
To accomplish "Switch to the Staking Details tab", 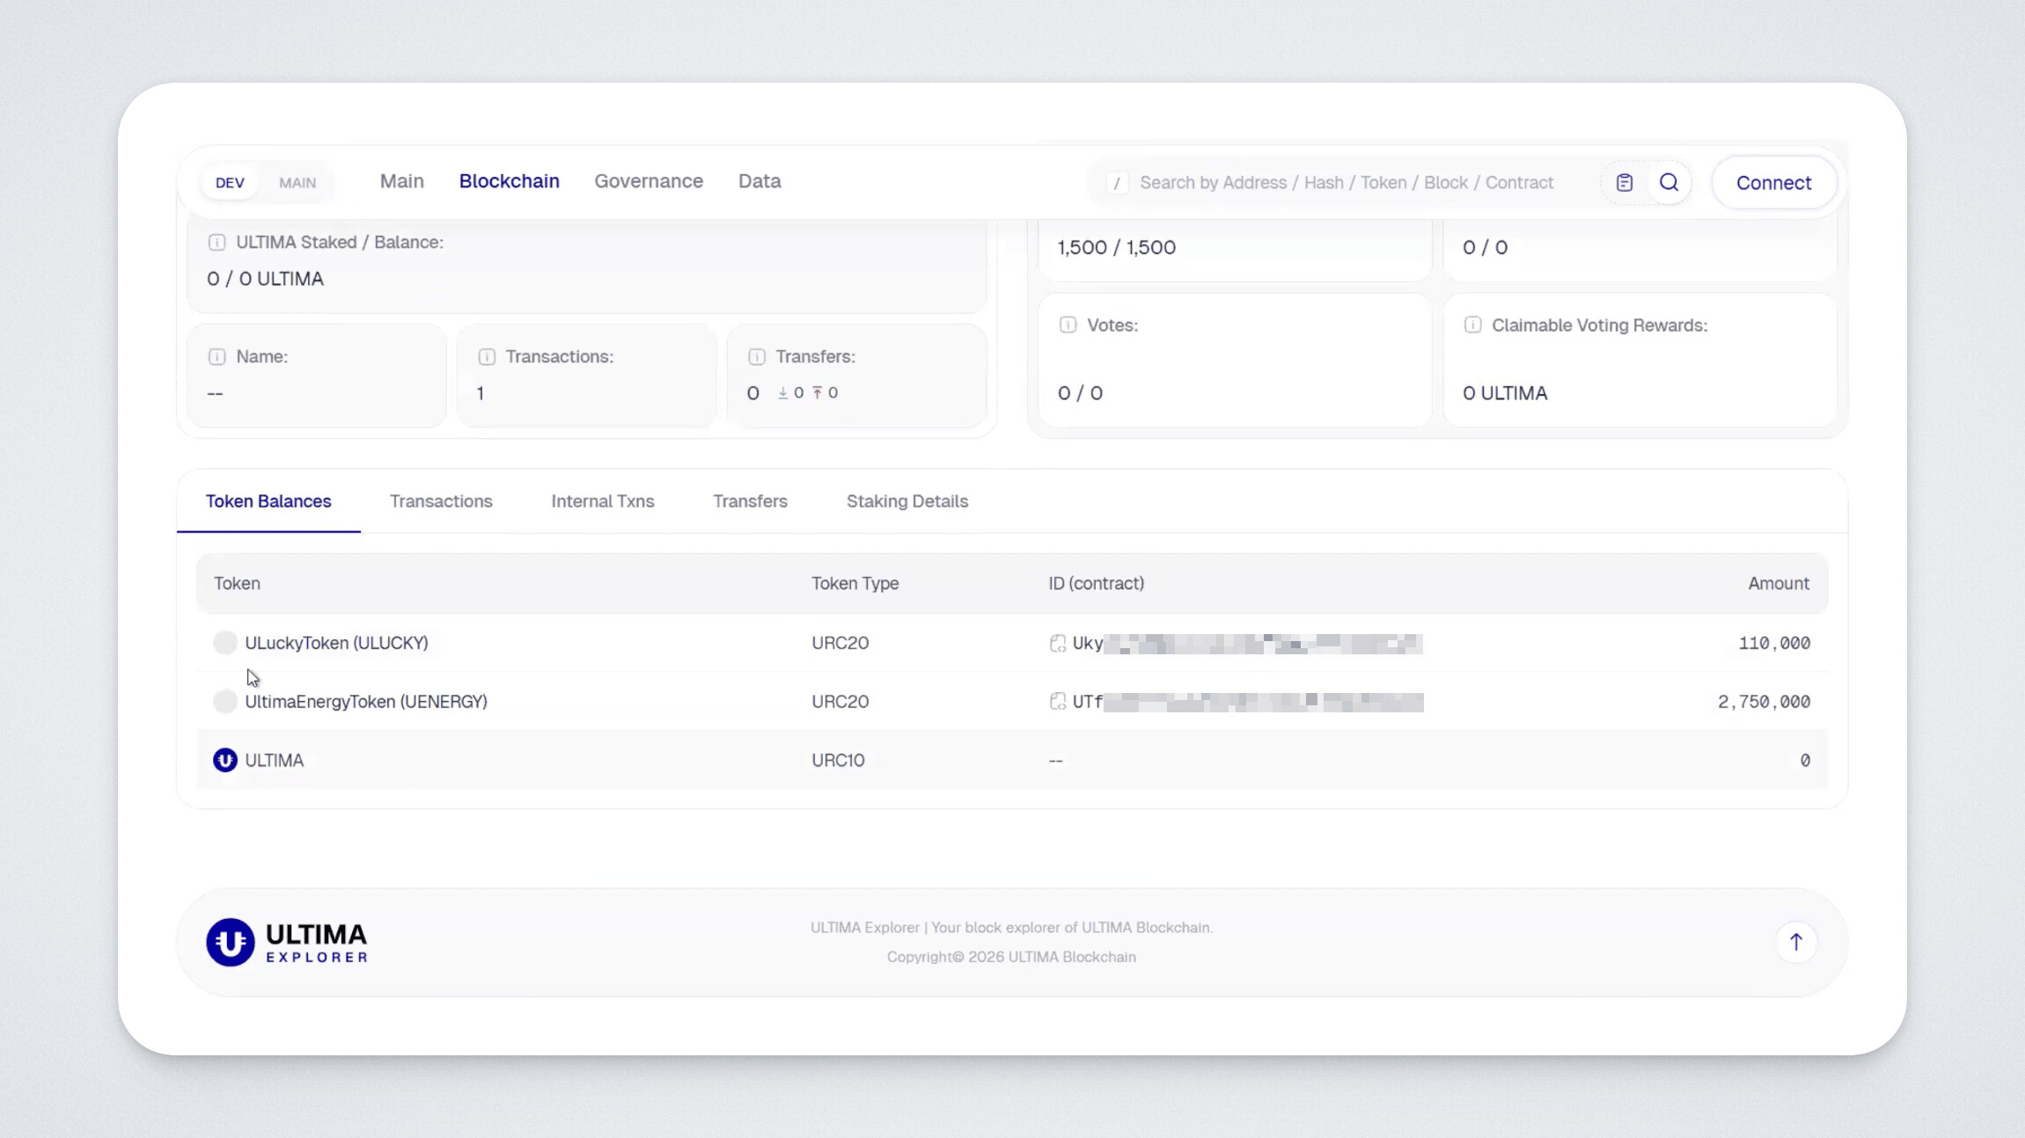I will point(906,501).
